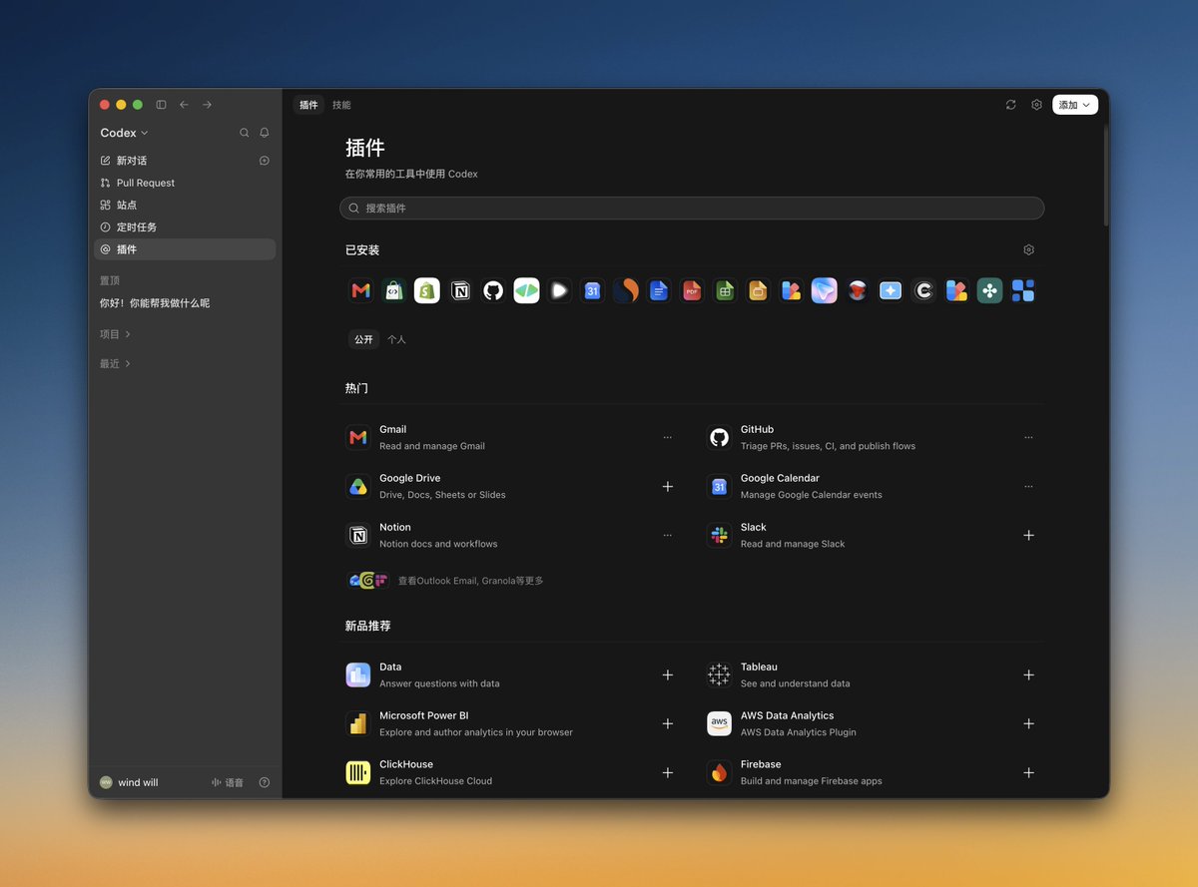This screenshot has width=1198, height=887.
Task: Open settings gear next to 添加
Action: (1036, 105)
